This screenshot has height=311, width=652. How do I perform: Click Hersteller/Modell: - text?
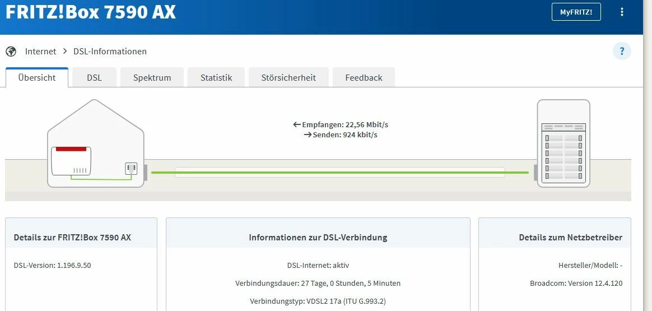click(x=590, y=265)
